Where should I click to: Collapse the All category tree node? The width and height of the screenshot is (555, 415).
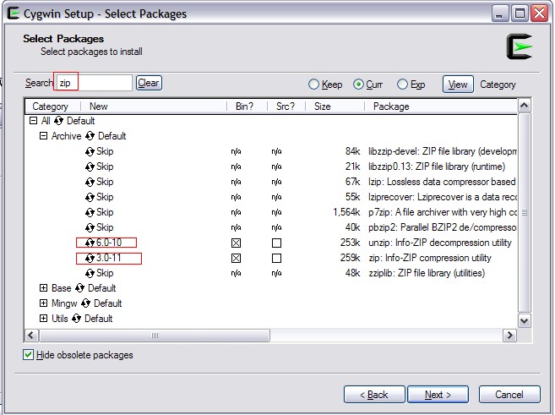click(33, 121)
